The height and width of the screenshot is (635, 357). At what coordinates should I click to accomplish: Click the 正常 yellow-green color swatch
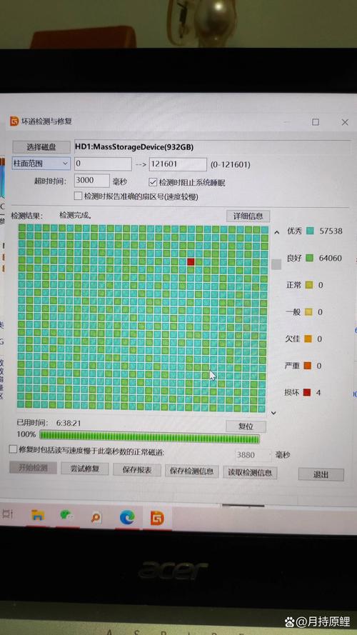tap(308, 285)
